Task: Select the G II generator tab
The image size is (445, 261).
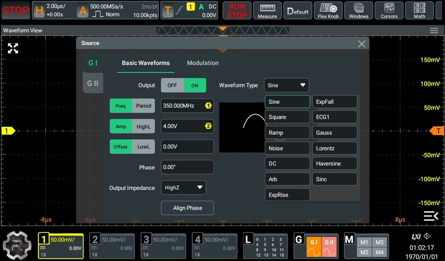Action: (93, 83)
